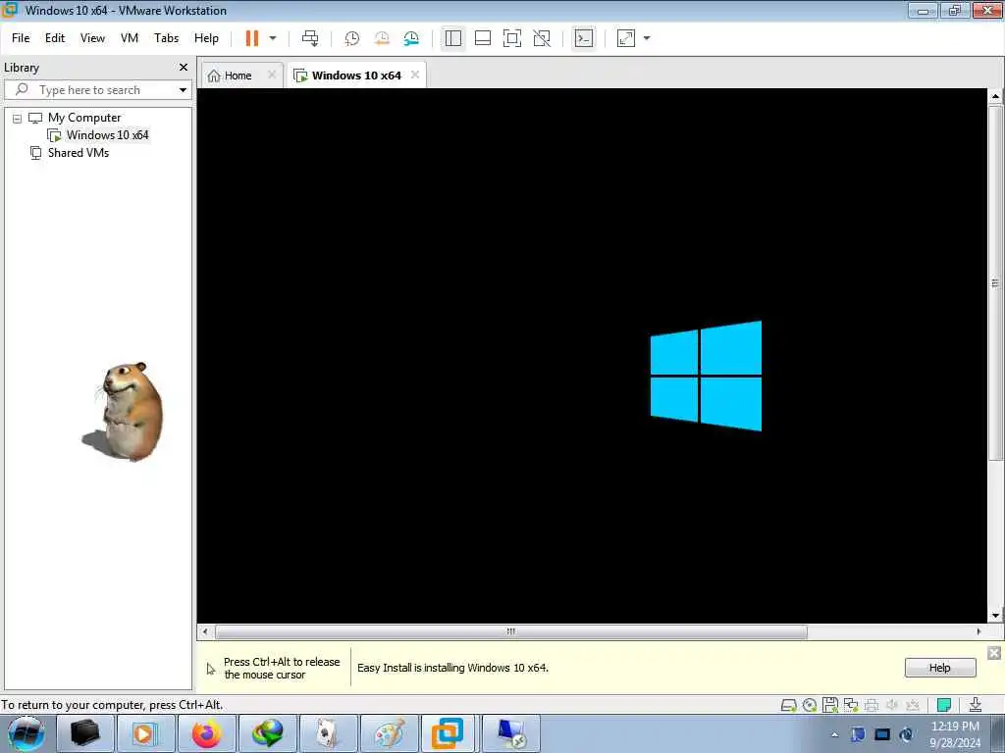Close the Windows 10 x64 tab
Viewport: 1005px width, 753px height.
[415, 75]
